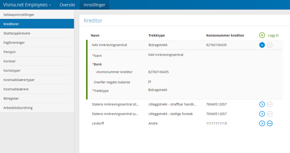The height and width of the screenshot is (153, 290).
Task: Open Bilregister in the sidebar
Action: [x=37, y=98]
